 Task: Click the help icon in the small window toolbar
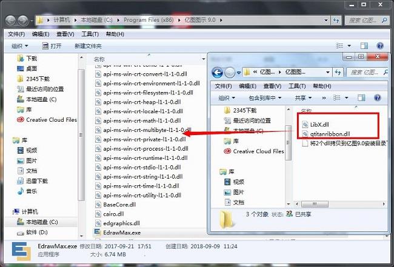point(378,97)
